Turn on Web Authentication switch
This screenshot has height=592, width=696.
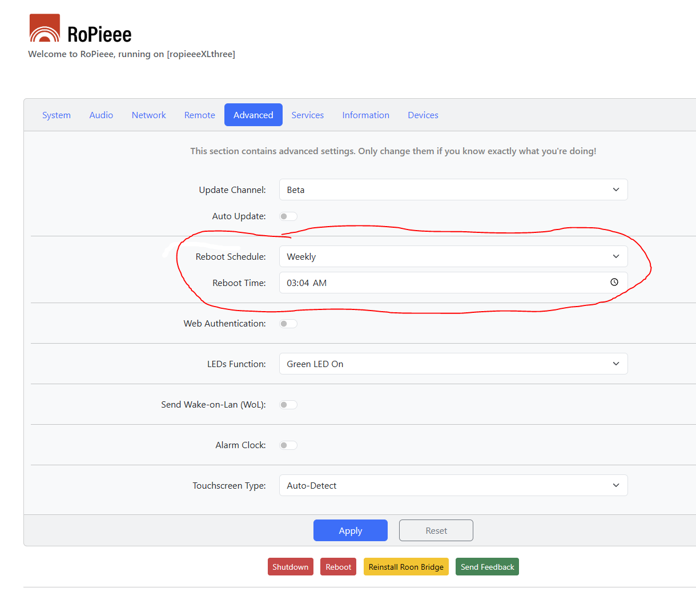pyautogui.click(x=288, y=324)
